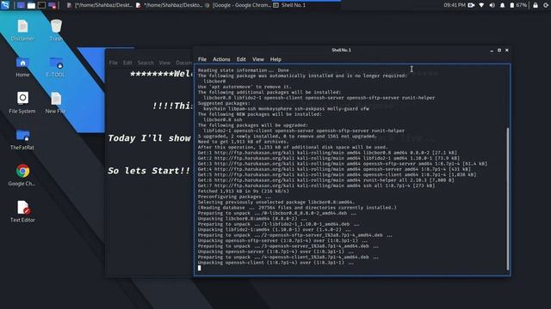The image size is (551, 309).
Task: Switch to first /home/Shahbaz/Deskt.. taskbar window
Action: 100,5
